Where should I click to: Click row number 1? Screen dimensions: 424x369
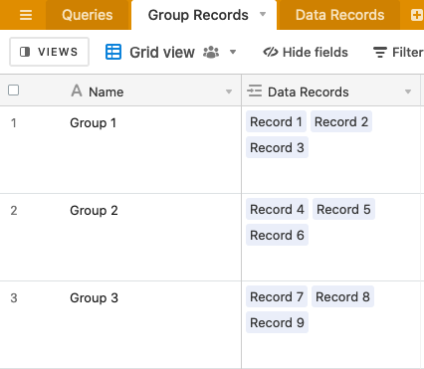click(x=14, y=123)
